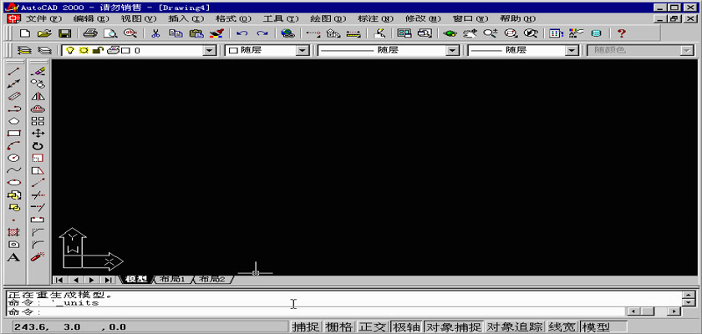Select the Match Properties paintbrush icon

click(216, 33)
